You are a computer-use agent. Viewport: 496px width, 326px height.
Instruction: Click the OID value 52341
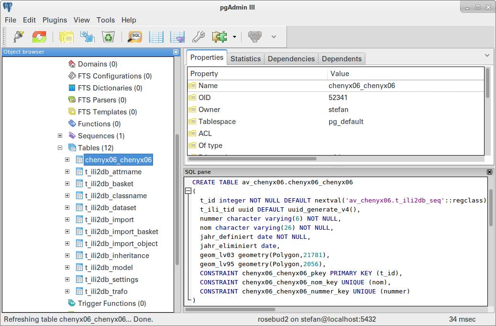pos(338,98)
